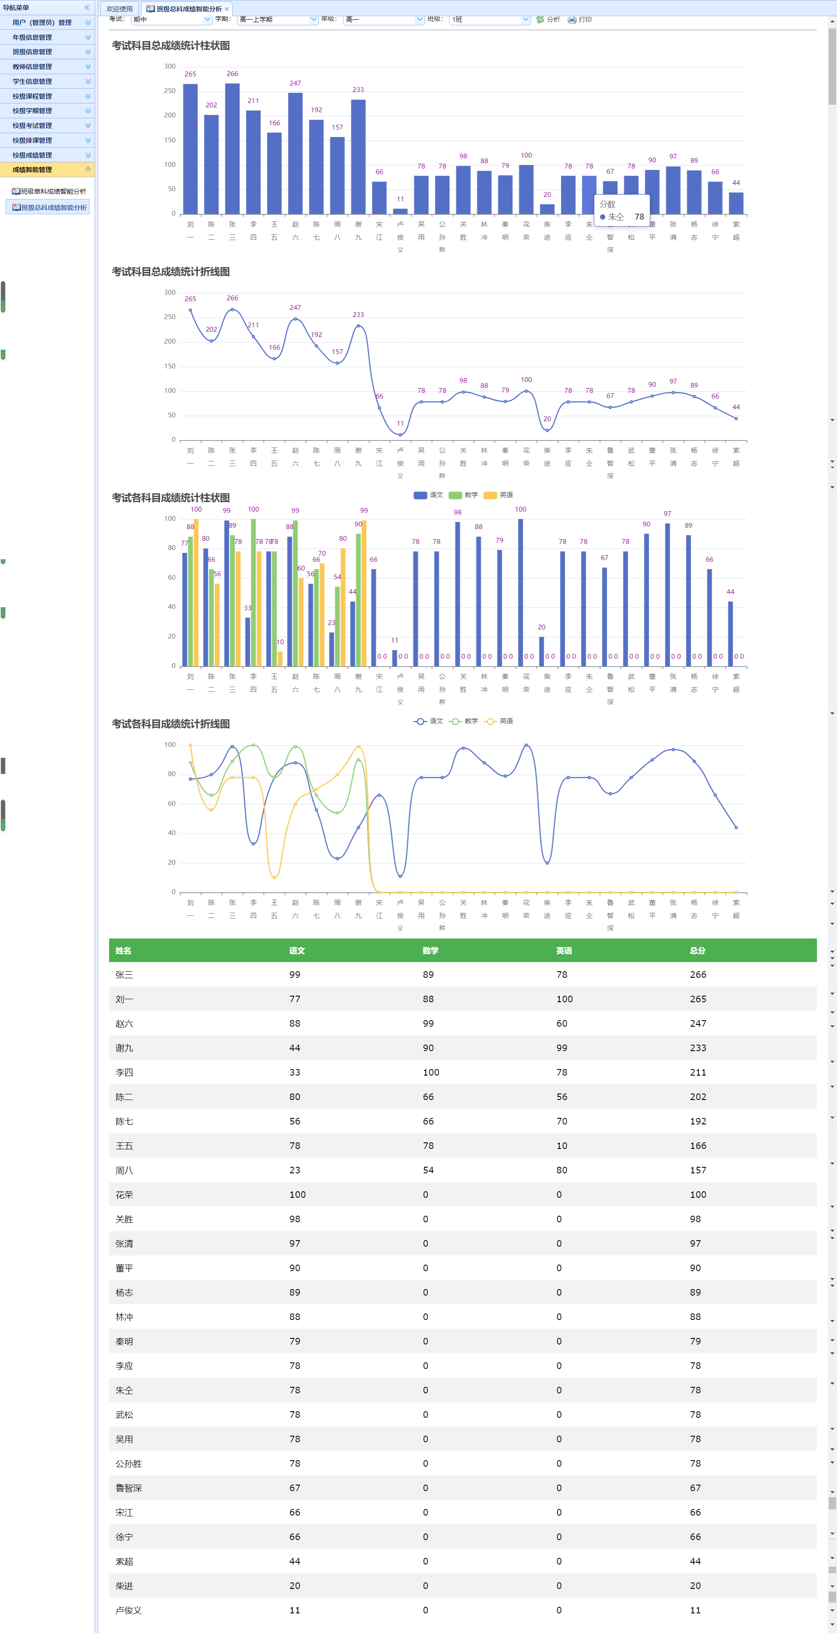Click the table row for 赵六
This screenshot has width=837, height=1633.
(463, 1023)
